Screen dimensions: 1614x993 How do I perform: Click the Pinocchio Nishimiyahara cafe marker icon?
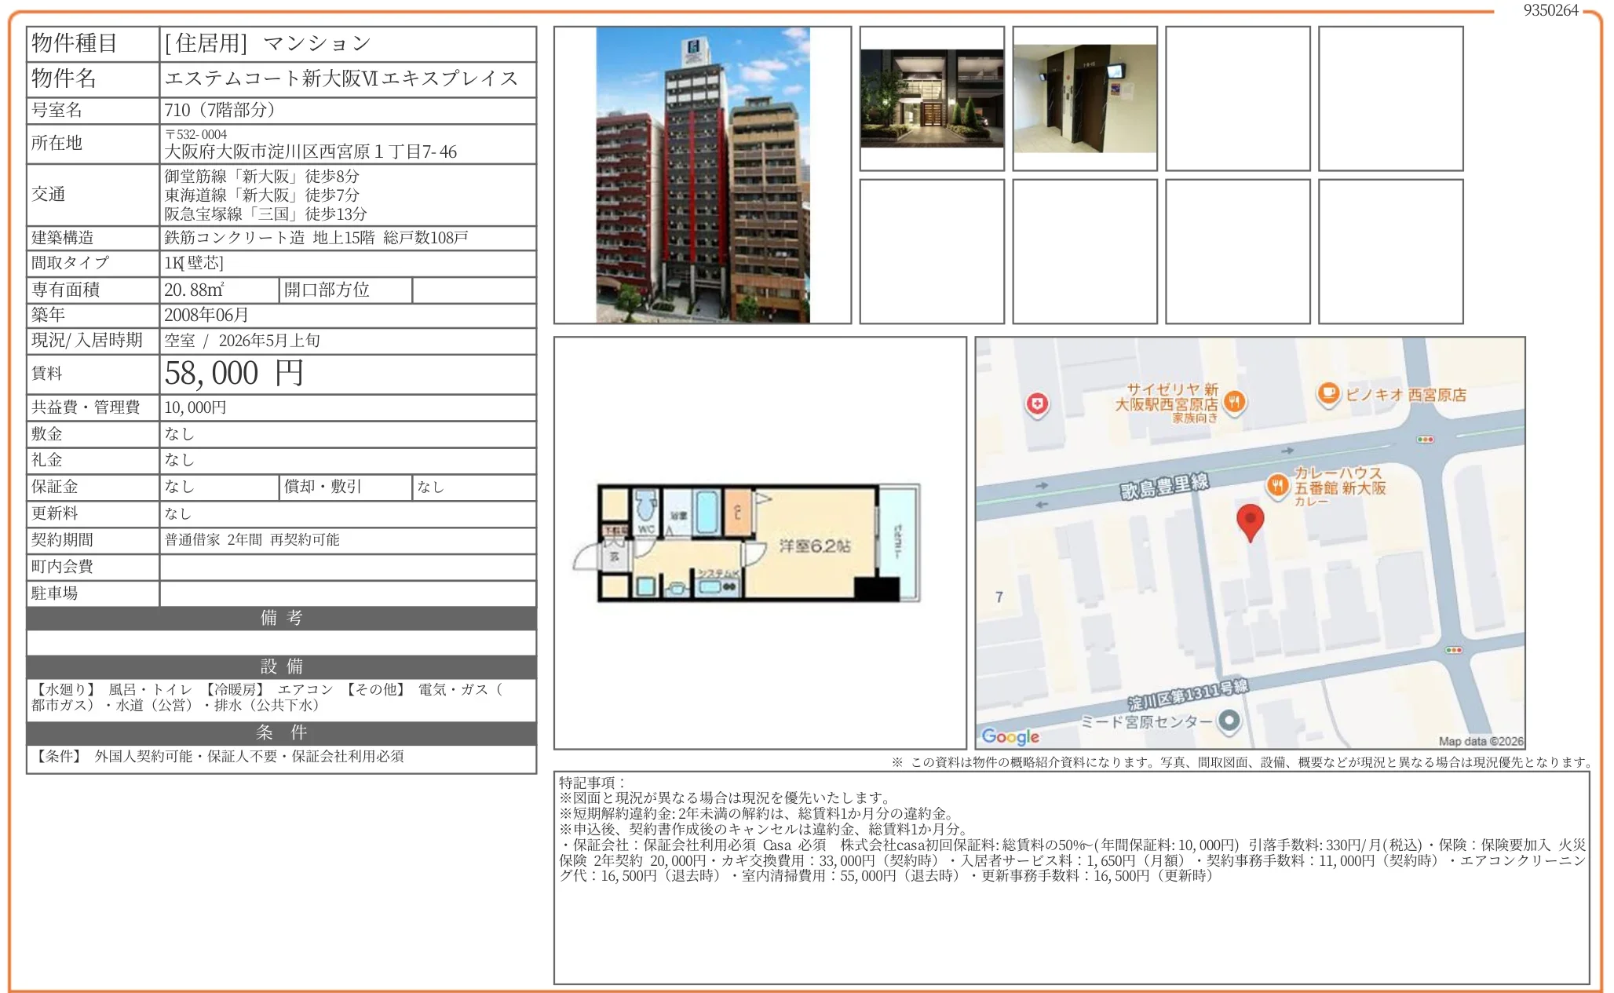[1328, 392]
